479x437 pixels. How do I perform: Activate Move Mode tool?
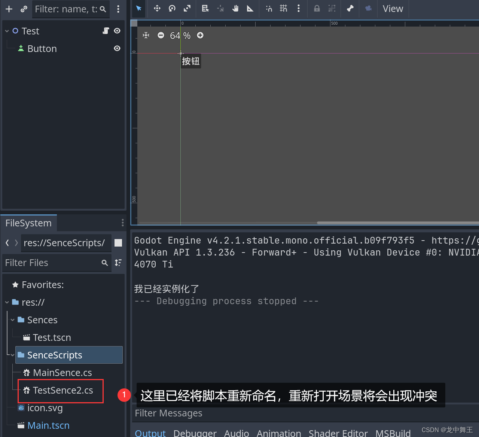pos(157,9)
